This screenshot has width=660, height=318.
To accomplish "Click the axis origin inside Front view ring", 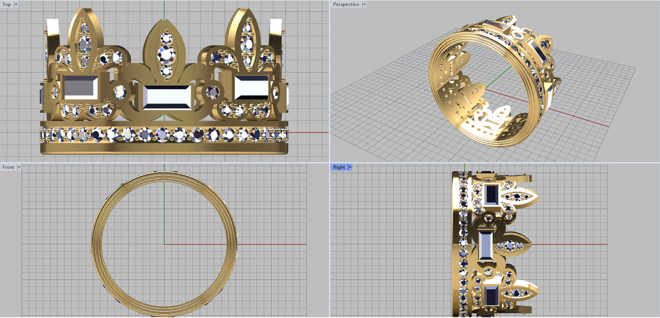I will pos(164,244).
